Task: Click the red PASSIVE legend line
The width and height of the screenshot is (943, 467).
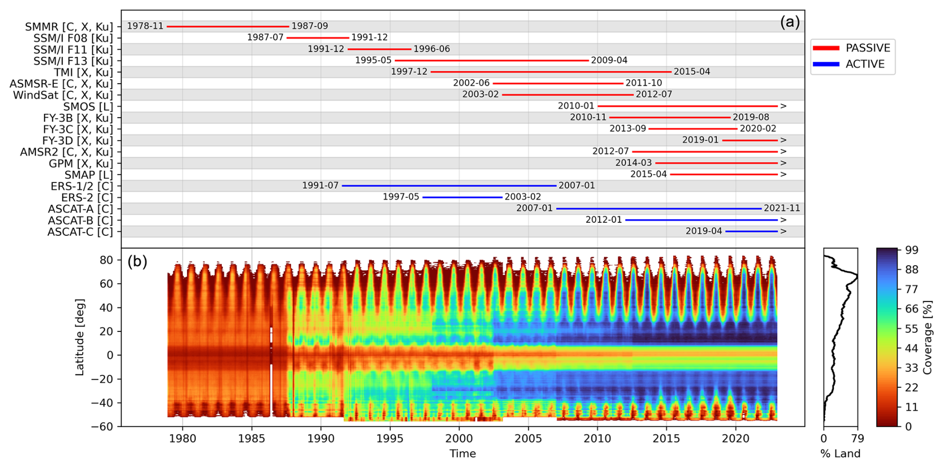Action: coord(826,48)
